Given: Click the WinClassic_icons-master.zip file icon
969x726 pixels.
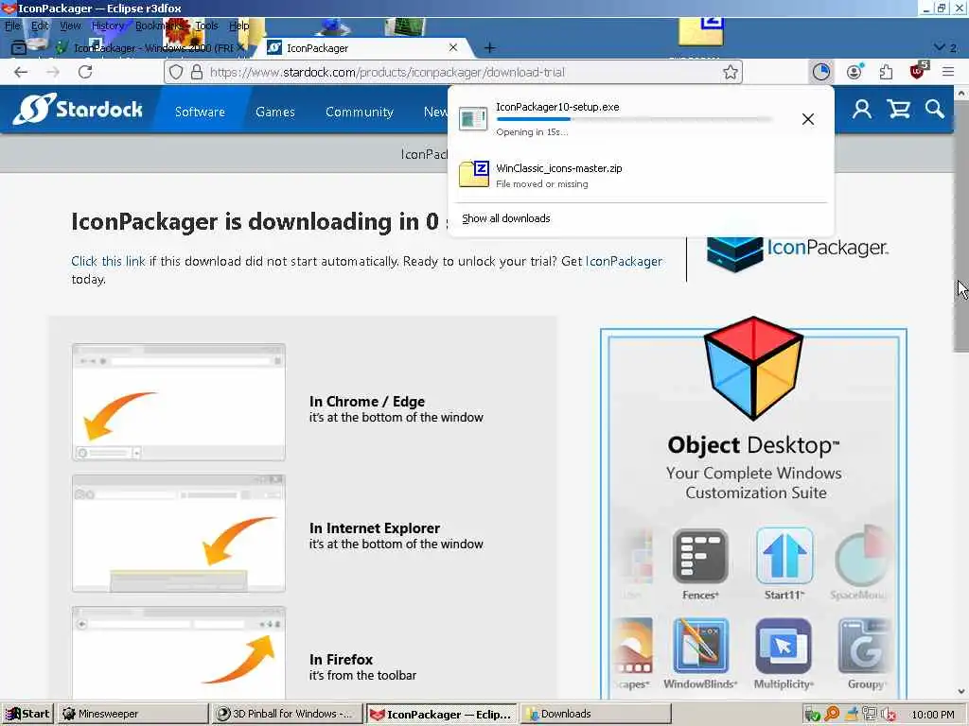Looking at the screenshot, I should click(x=474, y=174).
